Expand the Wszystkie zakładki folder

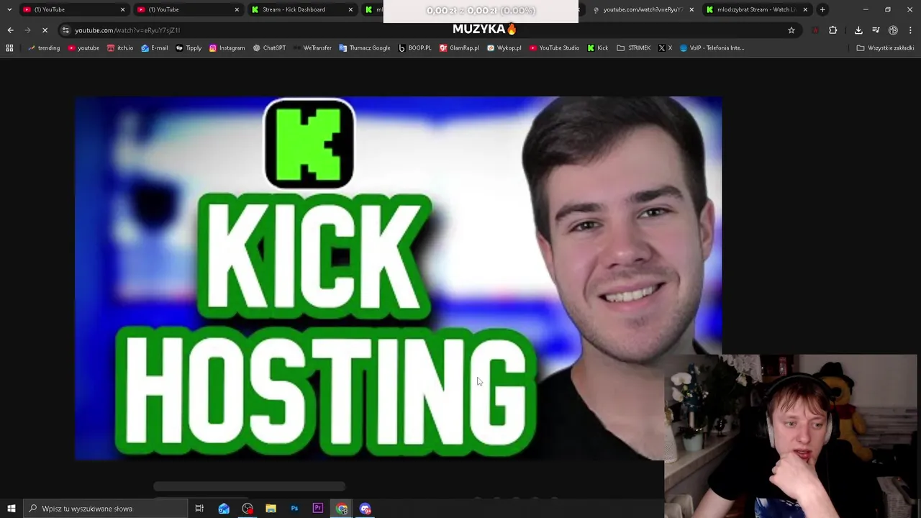pos(885,48)
